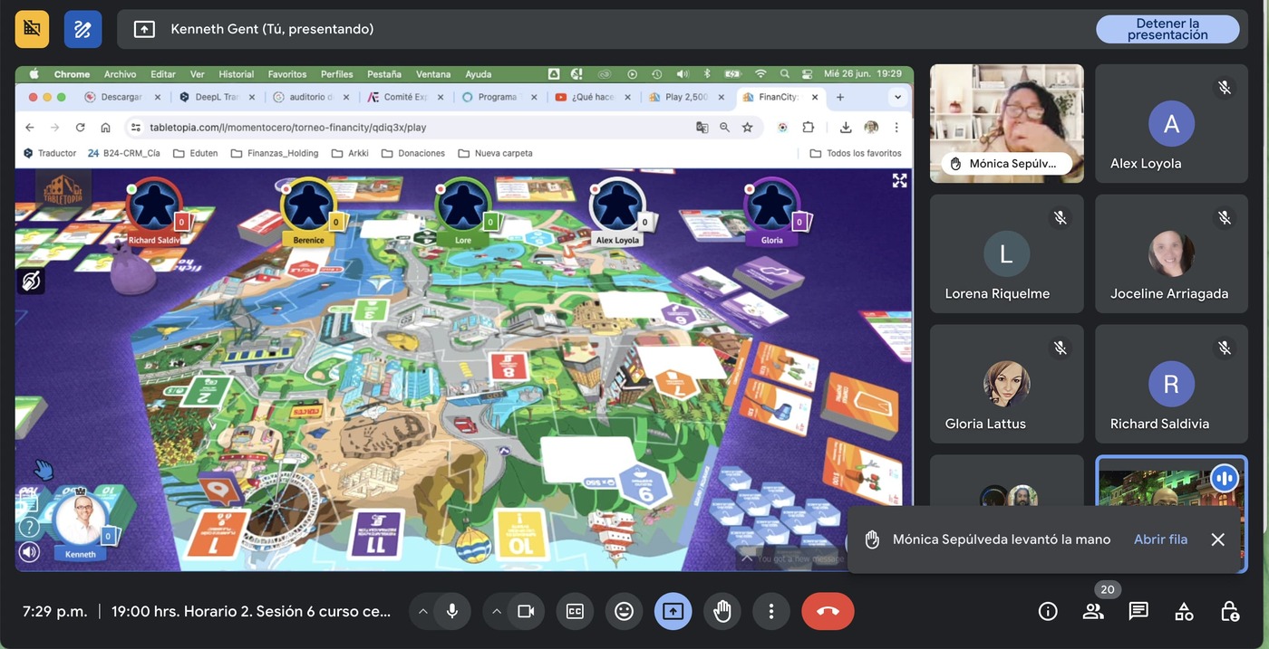Select Alex Loyola participant tile
The height and width of the screenshot is (649, 1269).
click(x=1171, y=123)
